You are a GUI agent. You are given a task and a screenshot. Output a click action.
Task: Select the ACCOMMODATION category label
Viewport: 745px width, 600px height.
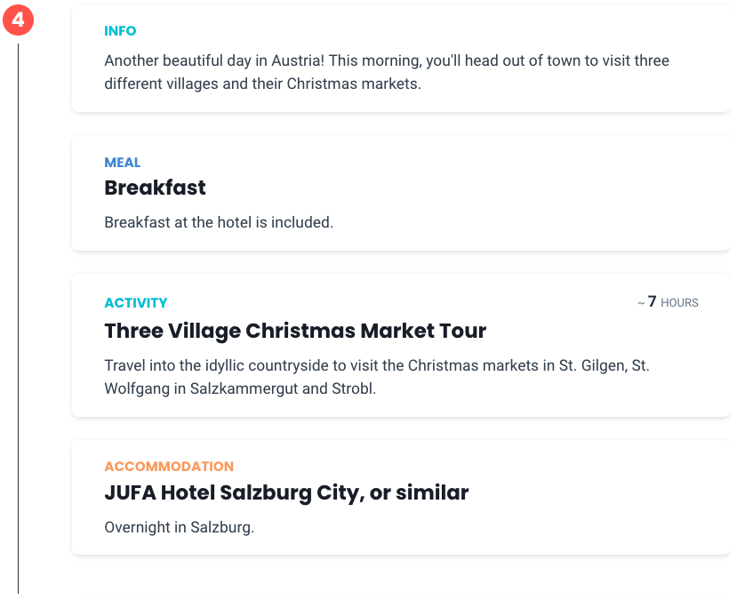click(x=169, y=467)
